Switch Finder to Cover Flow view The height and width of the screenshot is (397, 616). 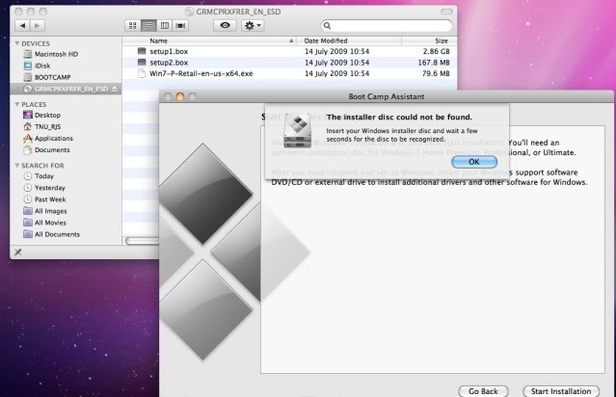pos(180,25)
